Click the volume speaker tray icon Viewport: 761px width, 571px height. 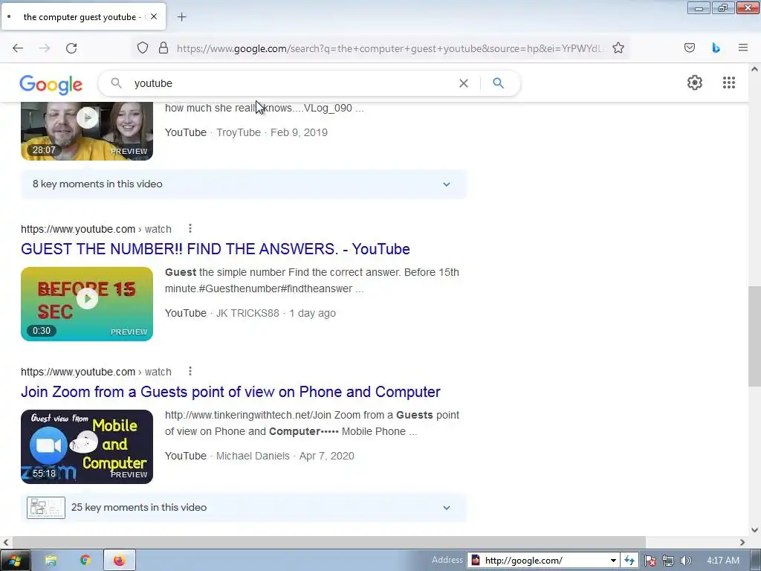(x=685, y=561)
